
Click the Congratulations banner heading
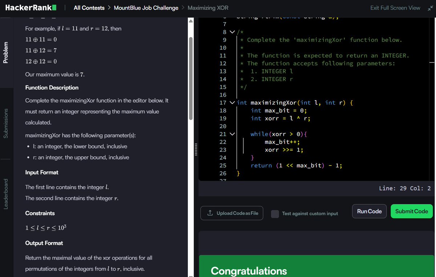click(249, 271)
